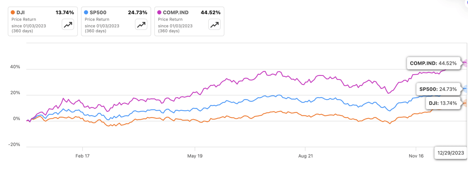Click the trend arrow icon in COMP.IND card
The image size is (468, 169).
214,25
